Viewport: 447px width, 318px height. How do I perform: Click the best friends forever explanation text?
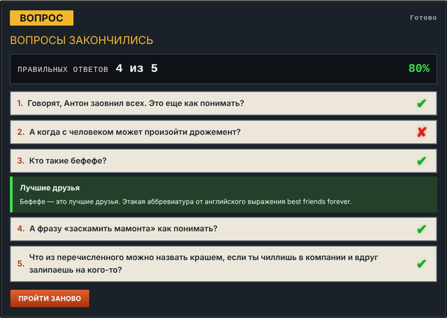pyautogui.click(x=186, y=202)
